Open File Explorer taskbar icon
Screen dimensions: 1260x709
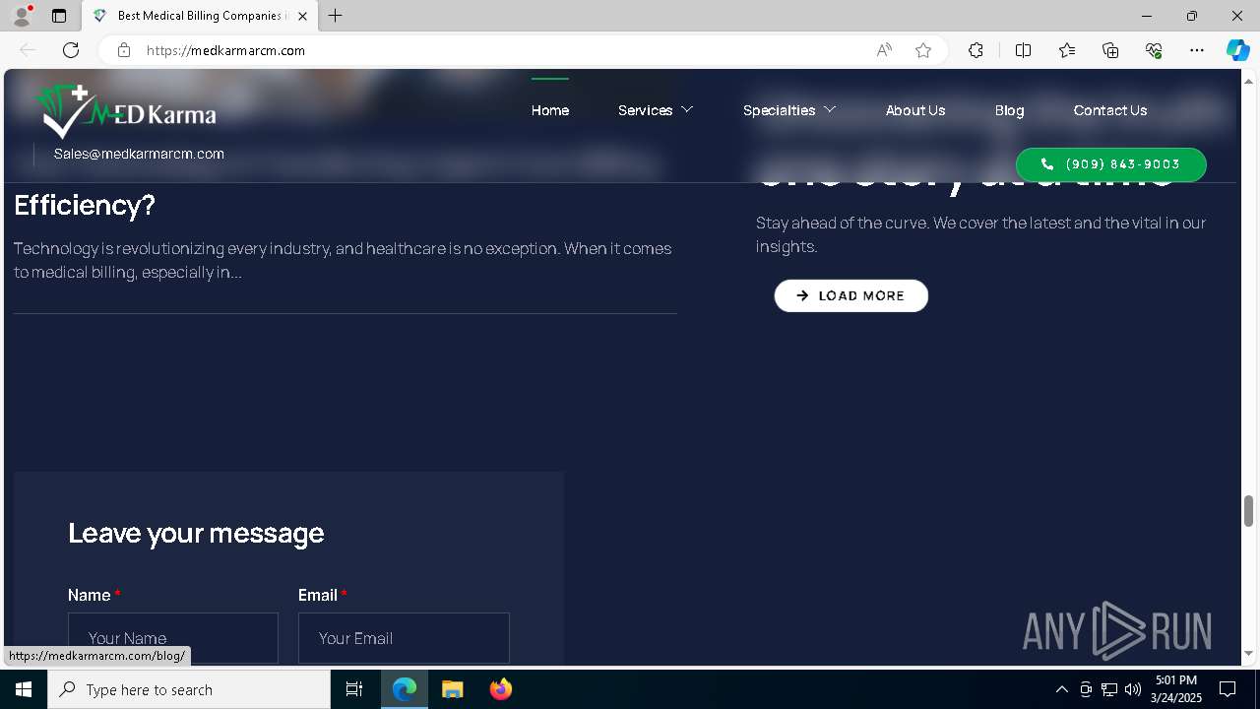453,689
